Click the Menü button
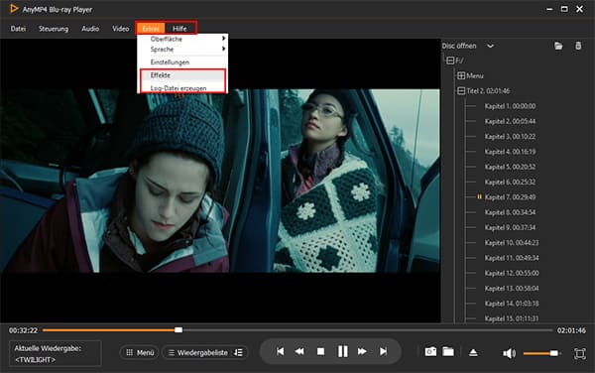Screen dimensions: 595x373 pyautogui.click(x=139, y=352)
